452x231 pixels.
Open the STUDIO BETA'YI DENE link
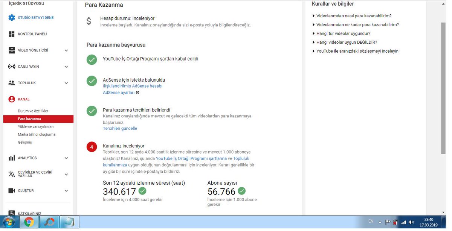pos(36,18)
